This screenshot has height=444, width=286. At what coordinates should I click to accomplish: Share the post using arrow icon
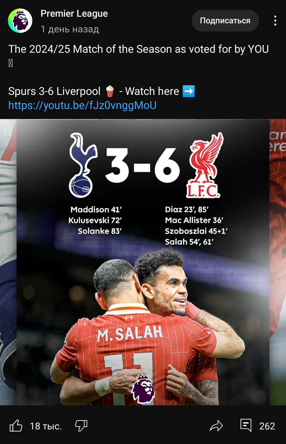216,426
